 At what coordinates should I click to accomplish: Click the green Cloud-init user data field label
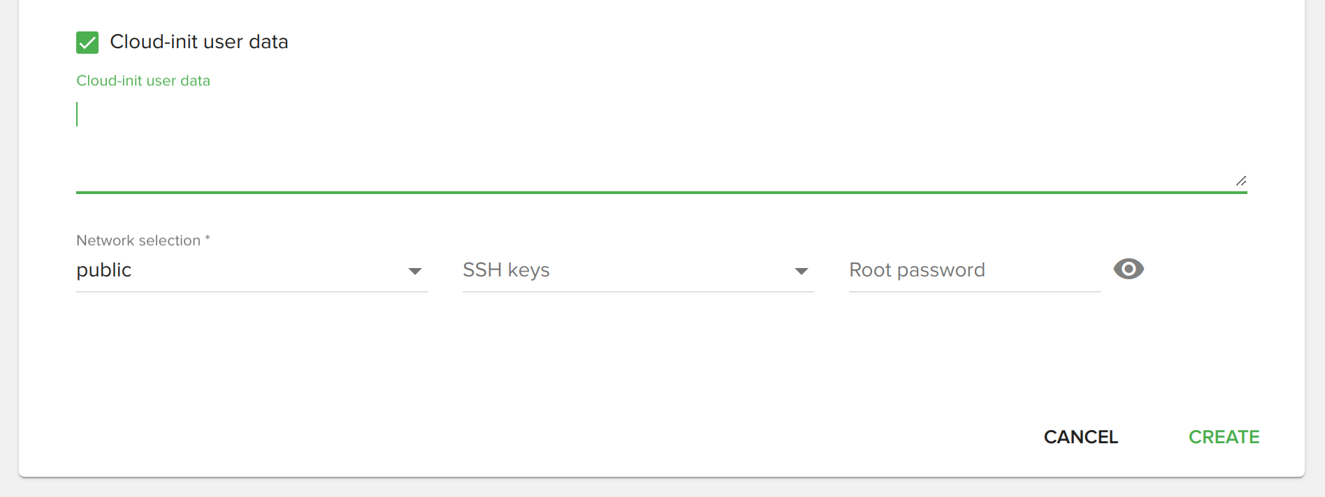click(143, 81)
